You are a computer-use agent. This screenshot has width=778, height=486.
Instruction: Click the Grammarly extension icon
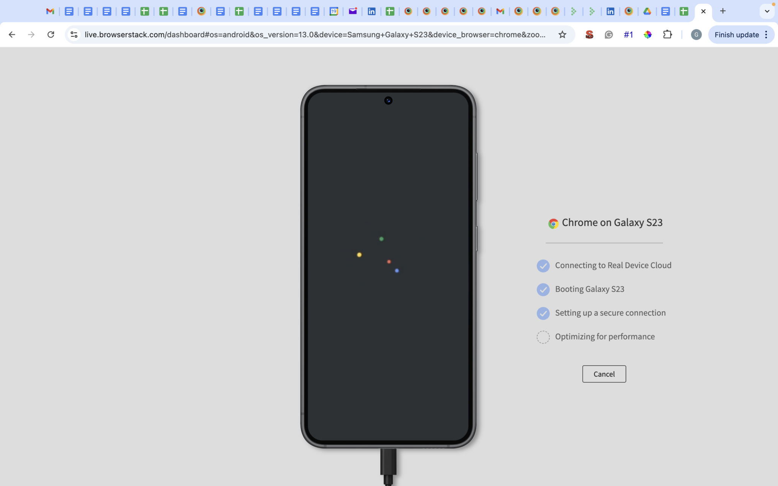pos(609,35)
